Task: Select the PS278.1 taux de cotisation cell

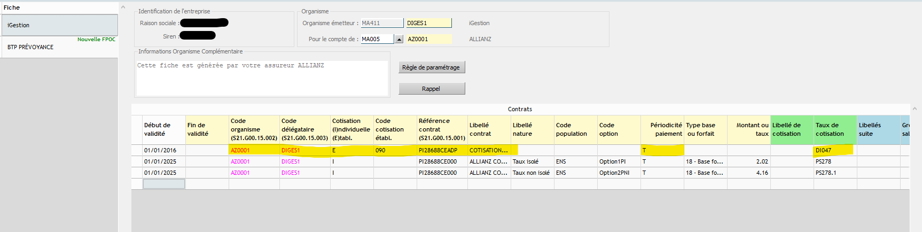Action: (835, 173)
